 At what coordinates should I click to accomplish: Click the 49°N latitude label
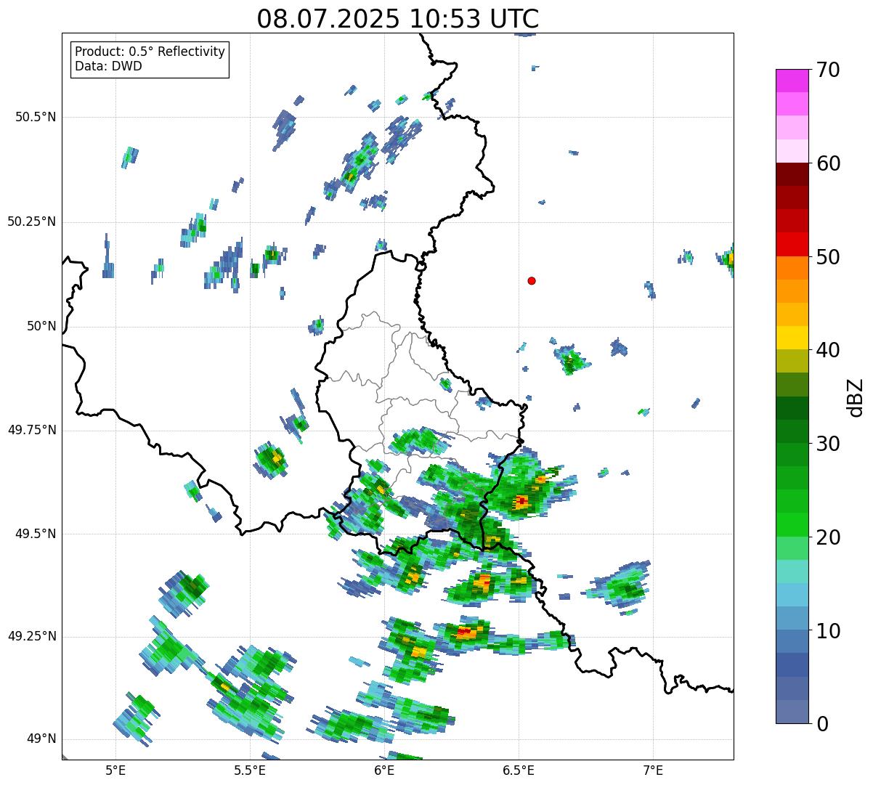[41, 739]
